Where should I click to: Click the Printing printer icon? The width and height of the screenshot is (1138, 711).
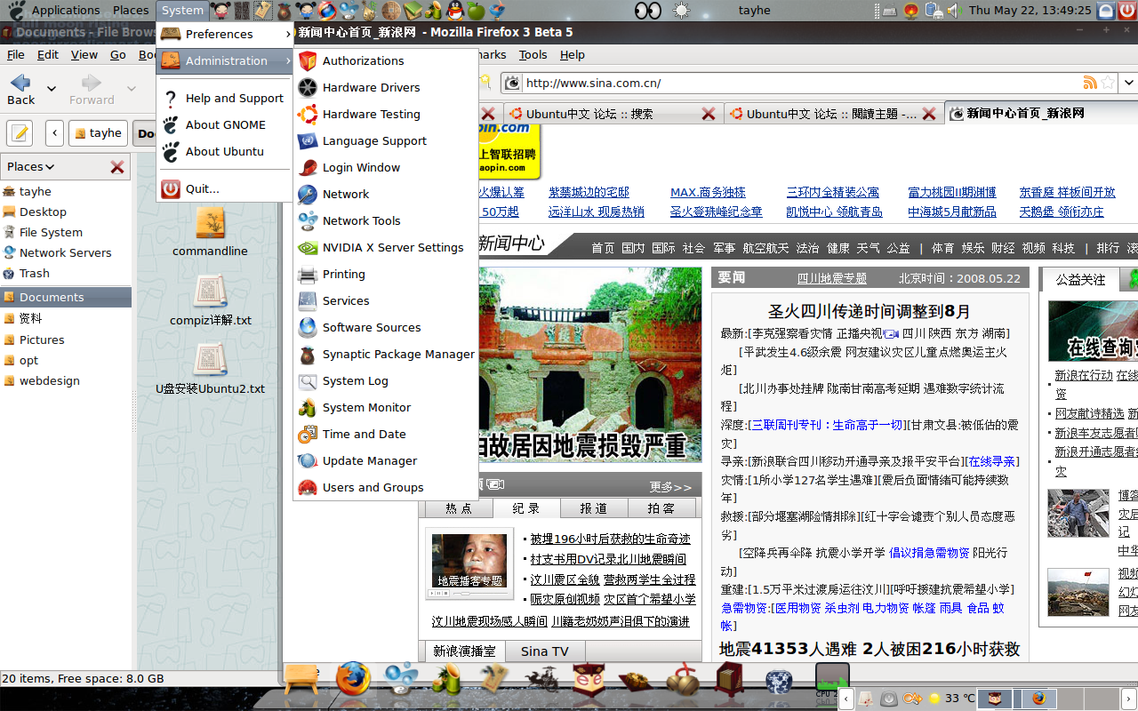pyautogui.click(x=308, y=274)
